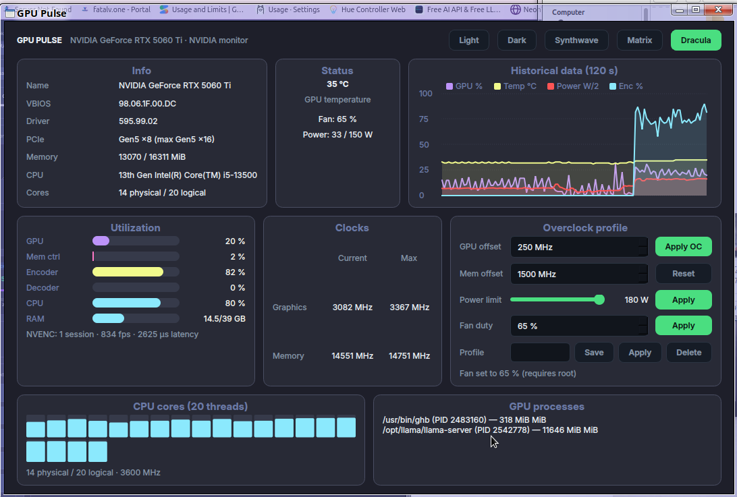Click the Apply OC button
Image resolution: width=737 pixels, height=497 pixels.
coord(683,247)
